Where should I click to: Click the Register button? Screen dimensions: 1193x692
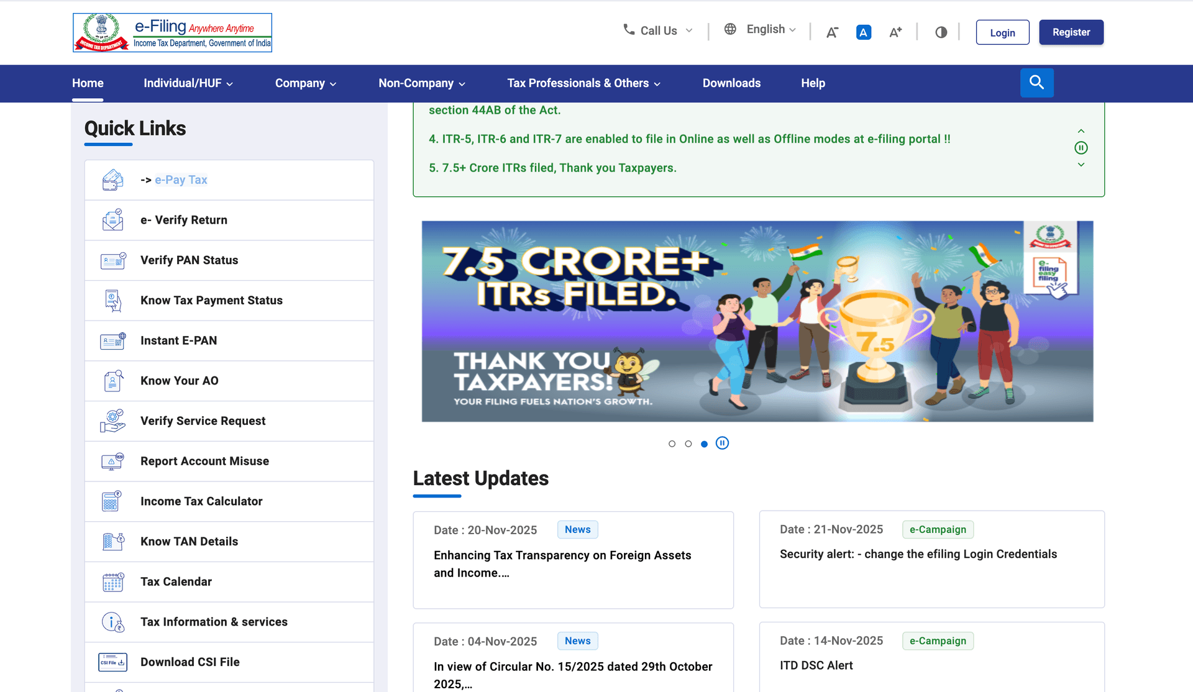(x=1071, y=32)
